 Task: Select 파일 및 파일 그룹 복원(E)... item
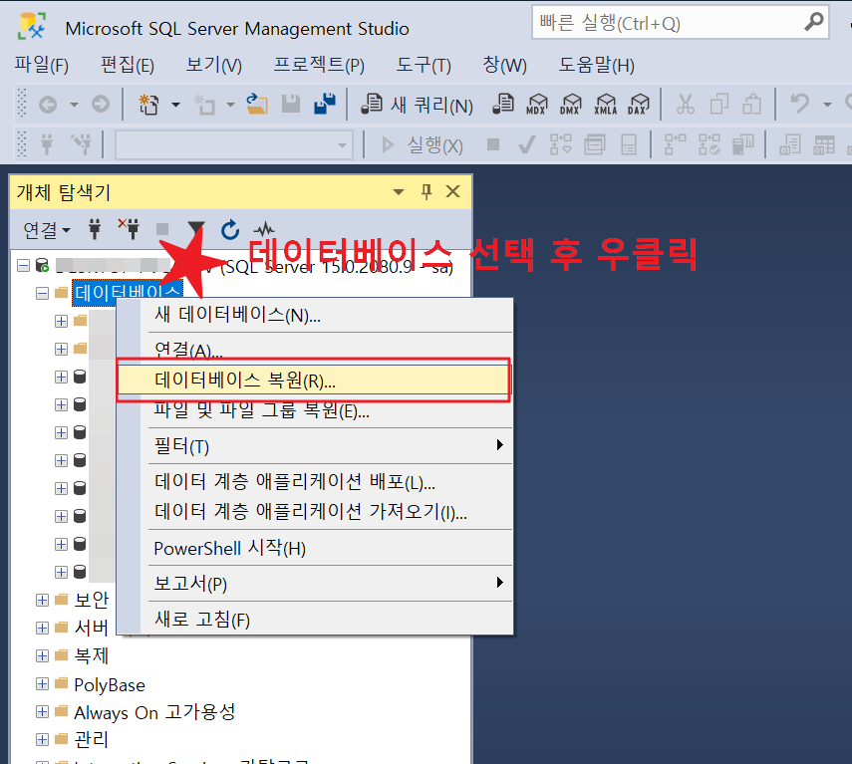coord(315,410)
